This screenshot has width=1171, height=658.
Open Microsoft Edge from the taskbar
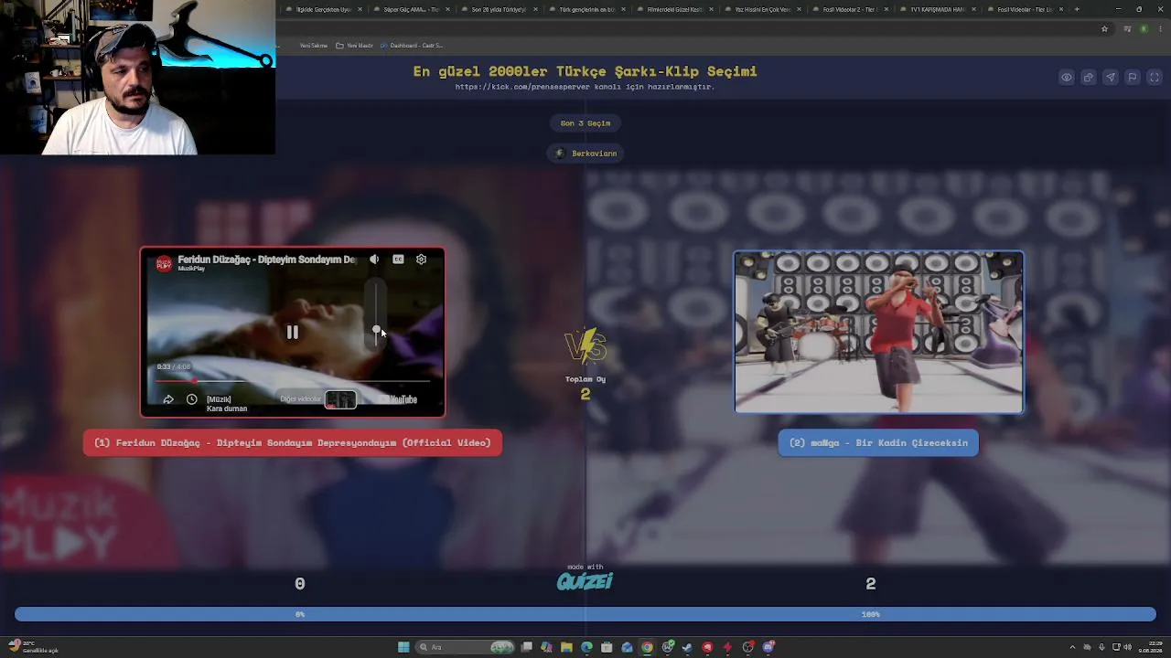[586, 647]
